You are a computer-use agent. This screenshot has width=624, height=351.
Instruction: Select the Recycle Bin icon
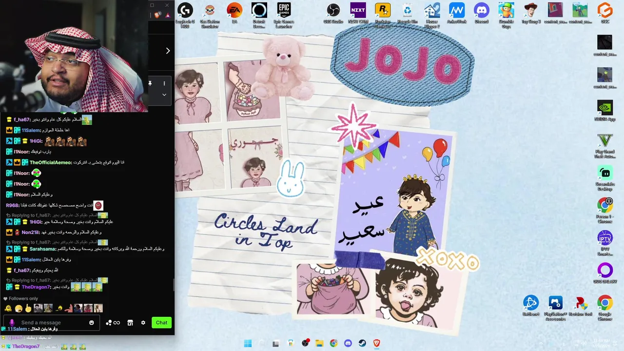[x=407, y=14]
